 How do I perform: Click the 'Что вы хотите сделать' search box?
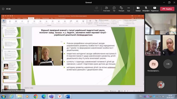point(60,18)
